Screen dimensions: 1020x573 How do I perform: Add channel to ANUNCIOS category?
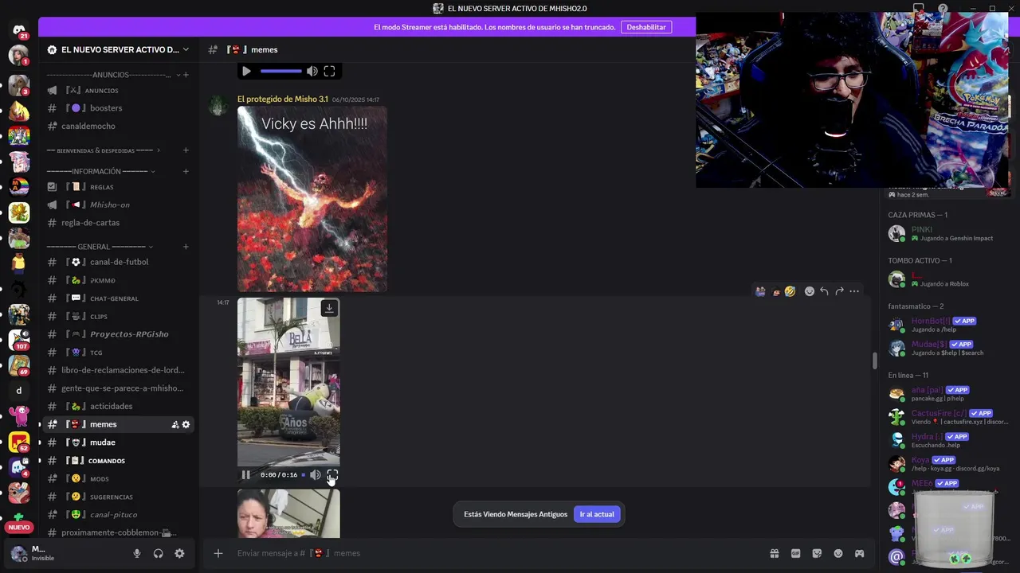(x=186, y=75)
